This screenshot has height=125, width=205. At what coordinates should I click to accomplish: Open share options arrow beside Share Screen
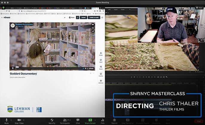[95, 120]
